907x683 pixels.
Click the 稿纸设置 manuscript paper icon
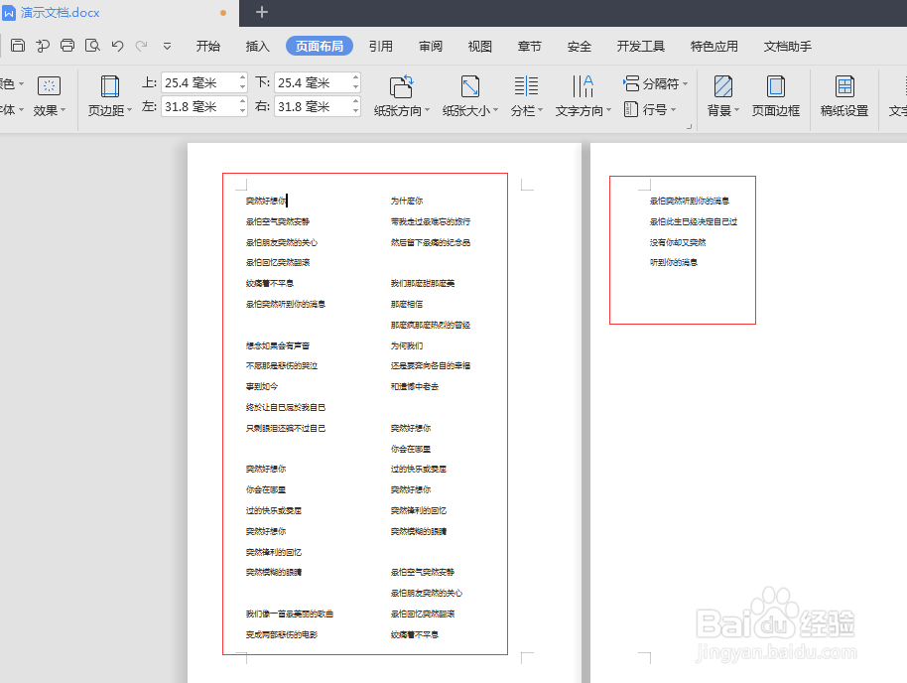pos(844,86)
